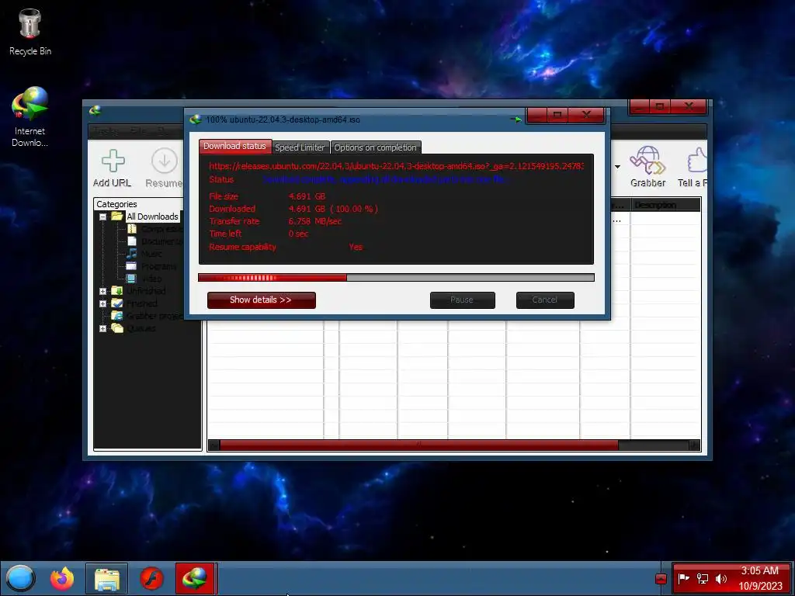The width and height of the screenshot is (795, 596).
Task: Open the Grabber tool in the toolbar
Action: [647, 167]
